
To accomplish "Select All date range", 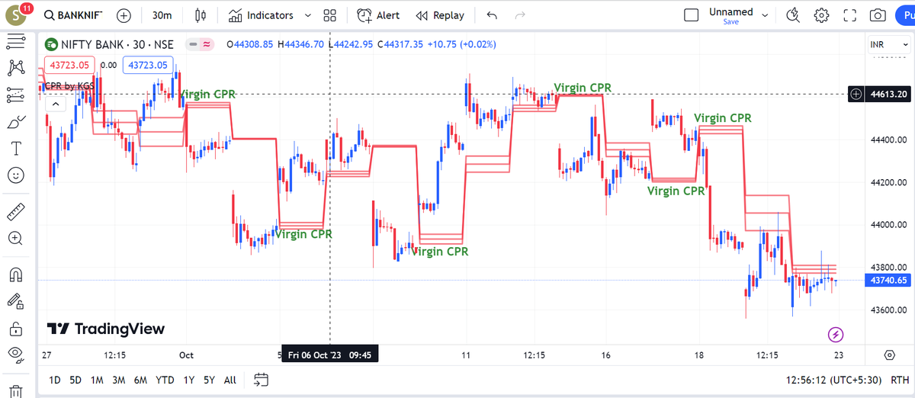I will pyautogui.click(x=230, y=380).
